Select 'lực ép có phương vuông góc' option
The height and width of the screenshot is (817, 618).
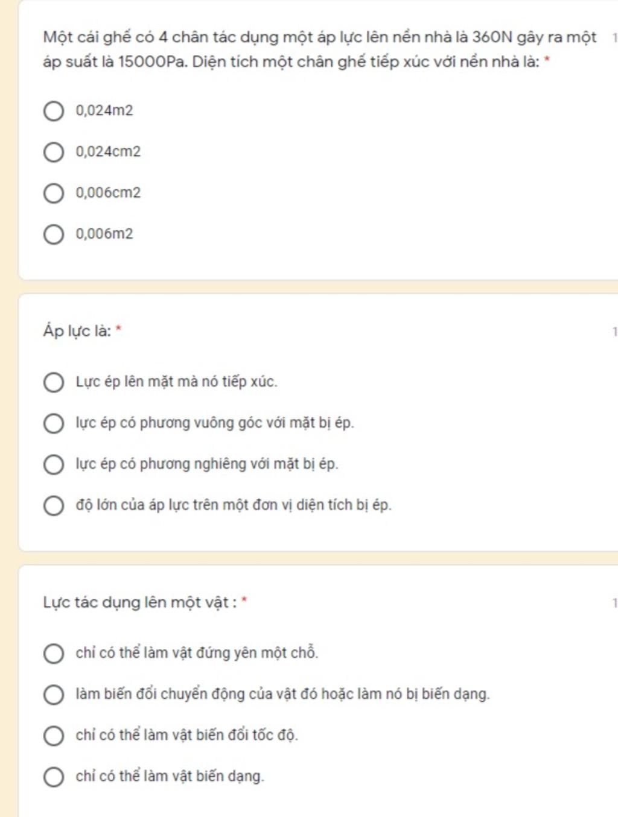coord(53,423)
